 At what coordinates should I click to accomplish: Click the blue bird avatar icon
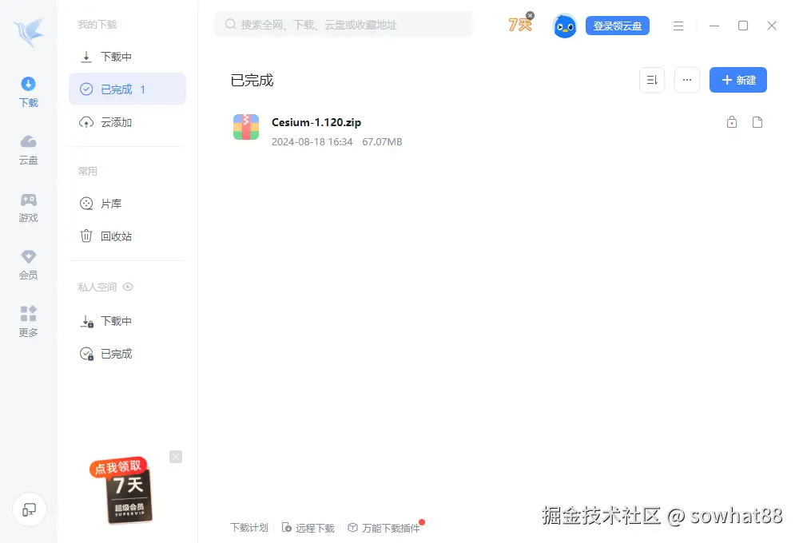(565, 26)
